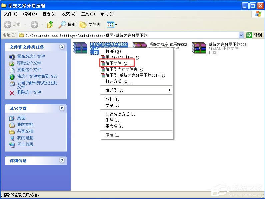Open the 收藏(A) menu
This screenshot has width=265, height=199.
tap(68, 14)
